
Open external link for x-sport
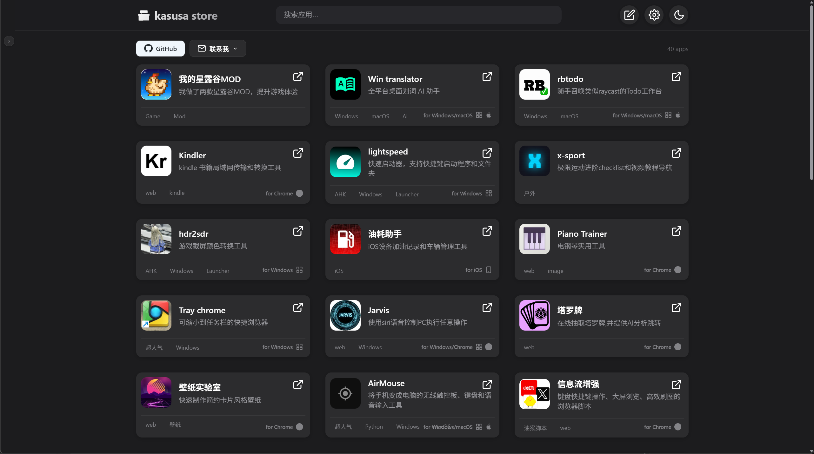pos(676,153)
